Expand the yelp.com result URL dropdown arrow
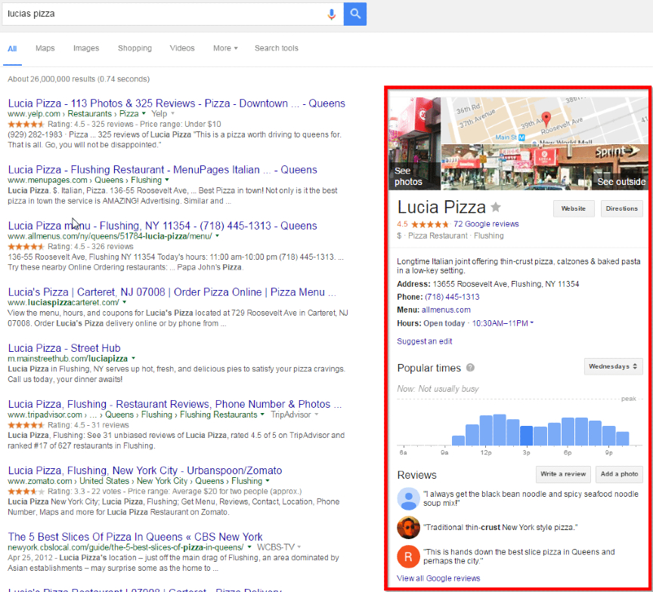This screenshot has height=592, width=653. click(x=144, y=113)
